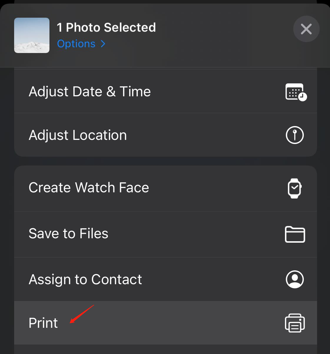Tap the printer icon
This screenshot has height=354, width=330.
(x=295, y=323)
